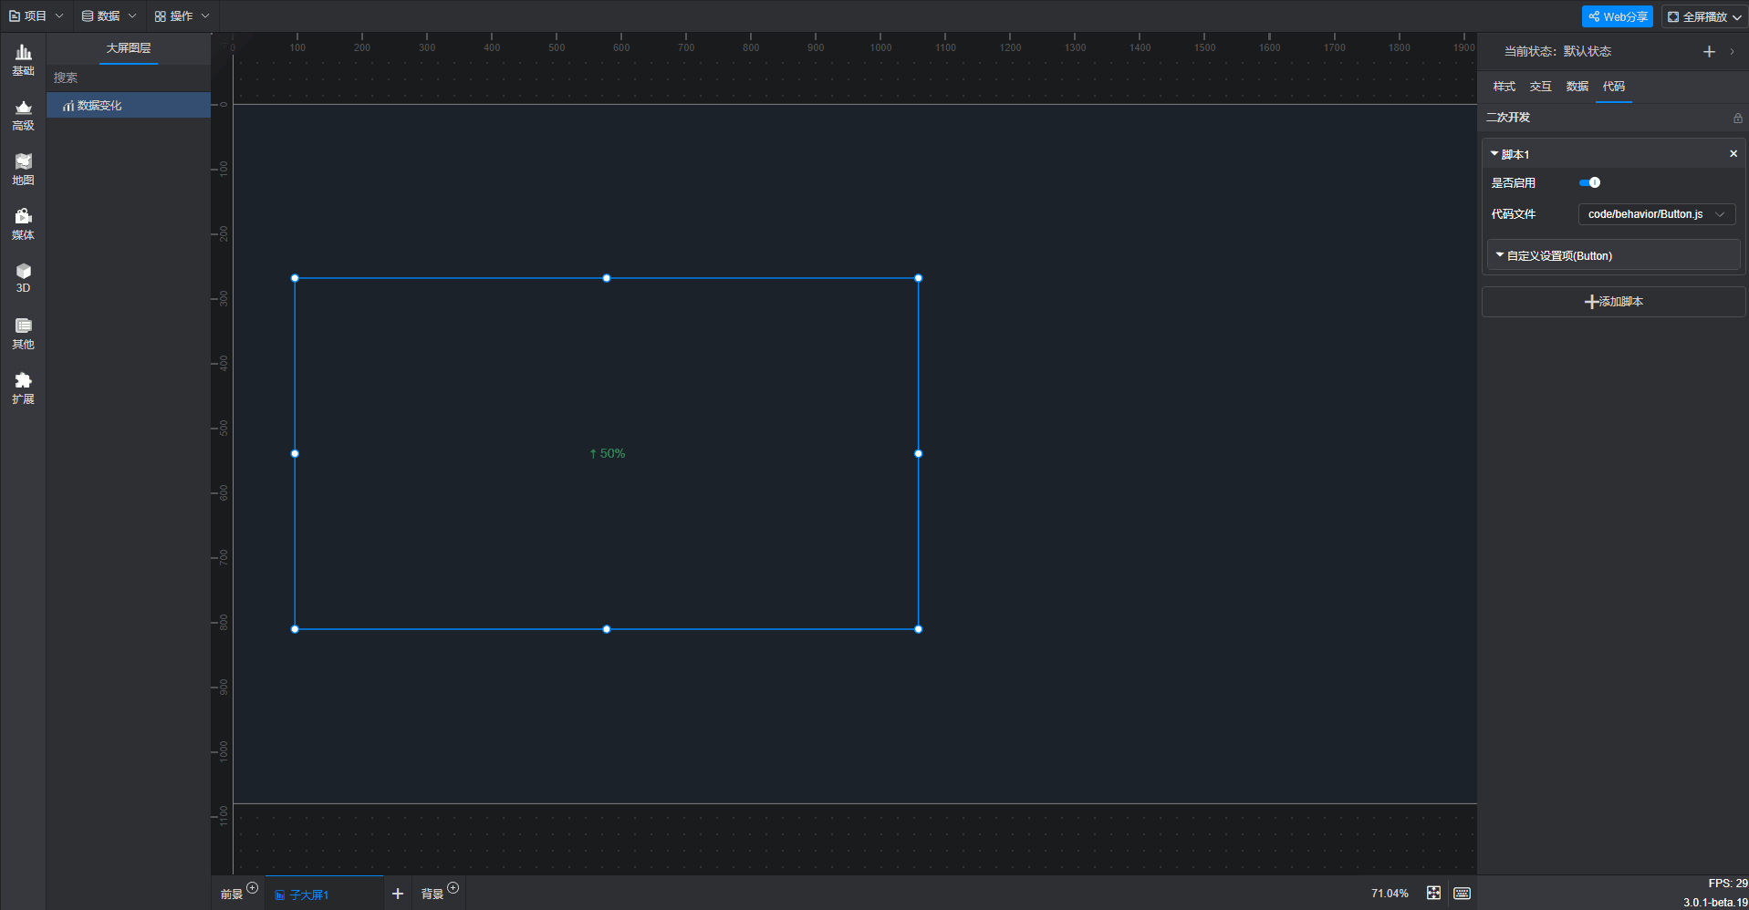Open the 操作 operations menu

tap(182, 16)
